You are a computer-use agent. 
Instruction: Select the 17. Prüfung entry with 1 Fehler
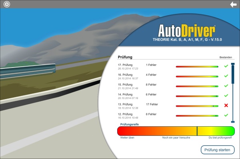[173, 66]
